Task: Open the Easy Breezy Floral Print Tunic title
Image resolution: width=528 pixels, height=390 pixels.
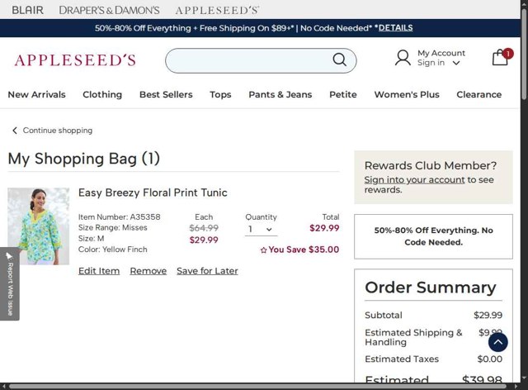Action: (x=153, y=193)
